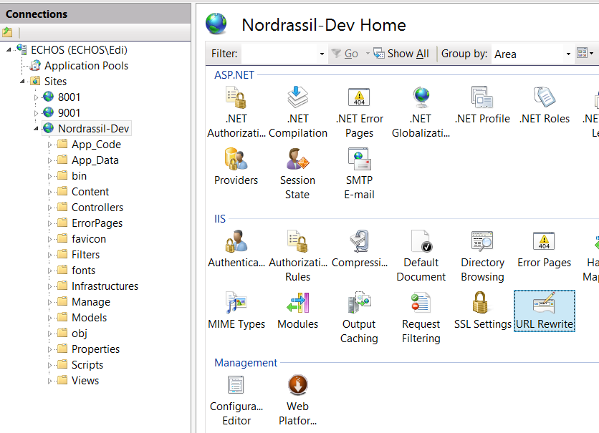Screen dimensions: 599x433
Task: Click the Go filter button
Action: 345,54
